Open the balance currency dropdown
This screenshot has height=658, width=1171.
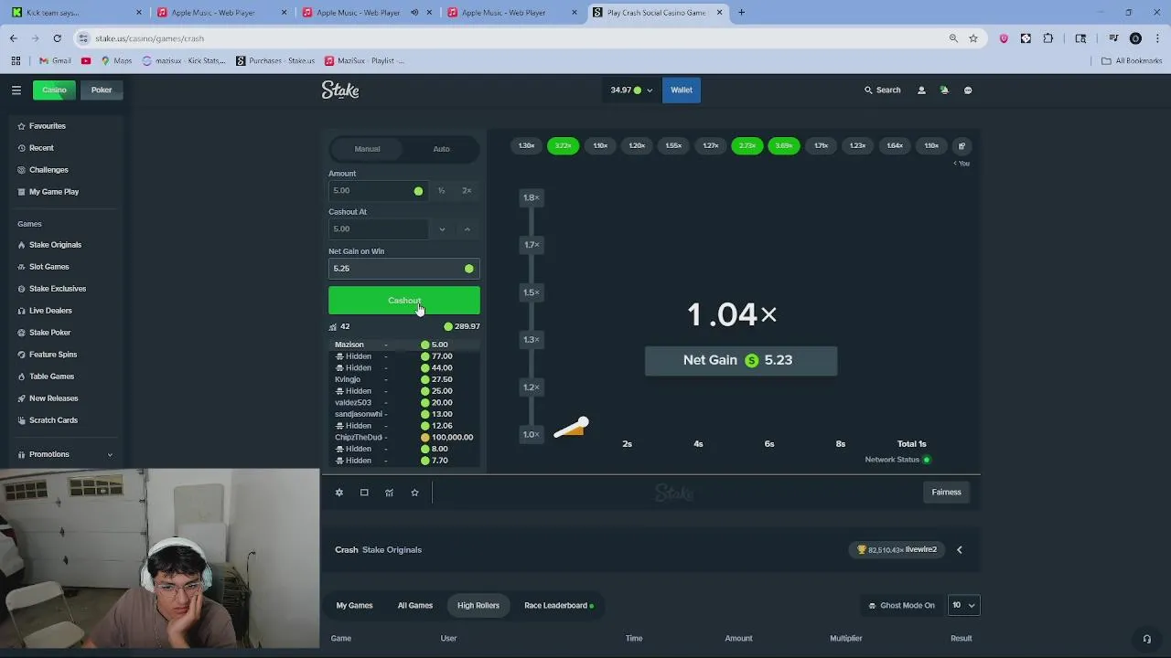tap(631, 90)
